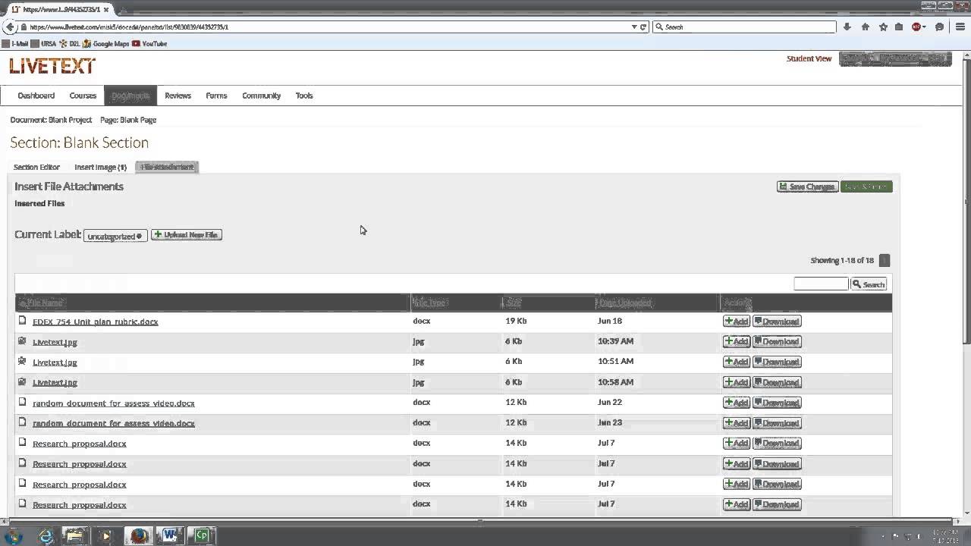Open the D2L bookmark

click(x=70, y=44)
